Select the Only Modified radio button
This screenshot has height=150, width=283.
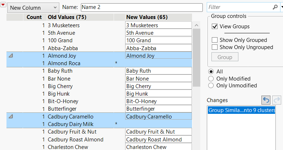click(211, 79)
